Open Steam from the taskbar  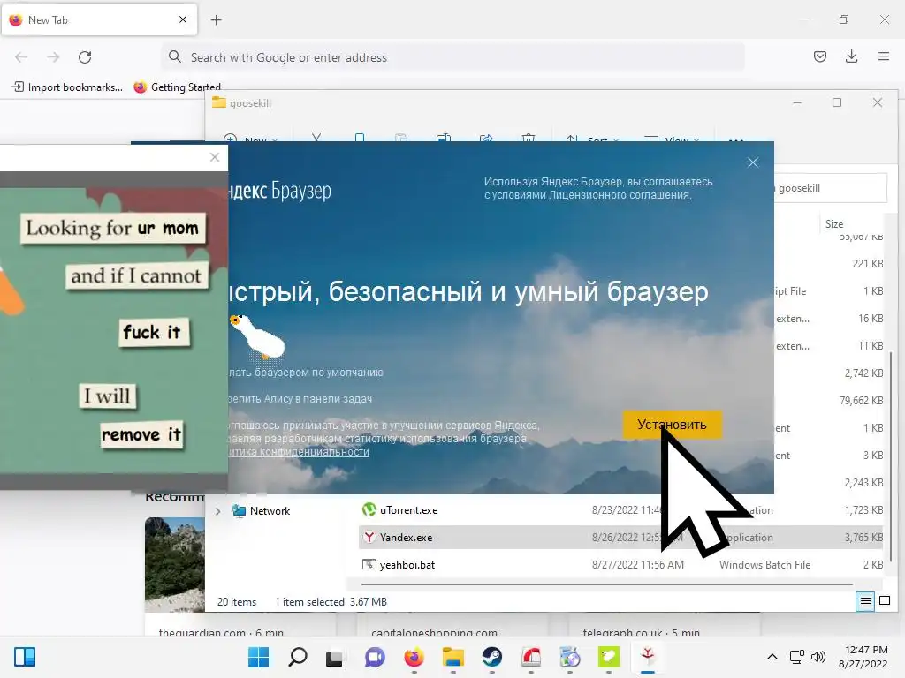click(491, 657)
